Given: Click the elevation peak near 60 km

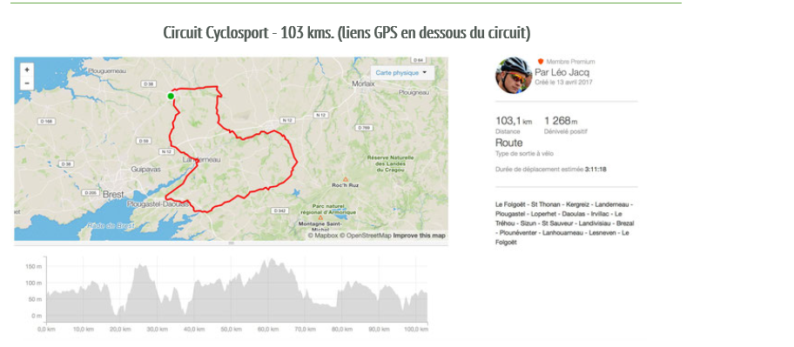Looking at the screenshot, I should (272, 260).
